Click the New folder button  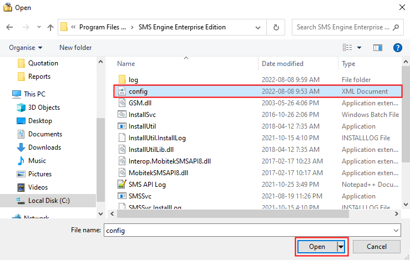pos(75,48)
